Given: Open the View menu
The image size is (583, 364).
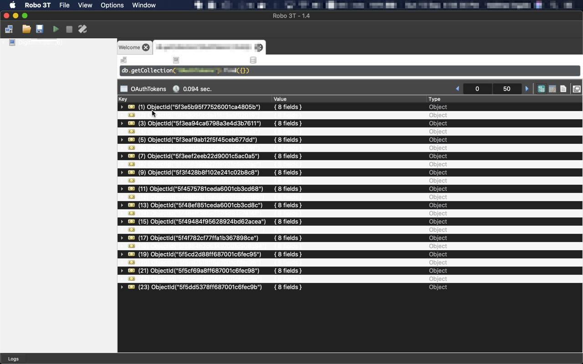Looking at the screenshot, I should click(x=85, y=5).
